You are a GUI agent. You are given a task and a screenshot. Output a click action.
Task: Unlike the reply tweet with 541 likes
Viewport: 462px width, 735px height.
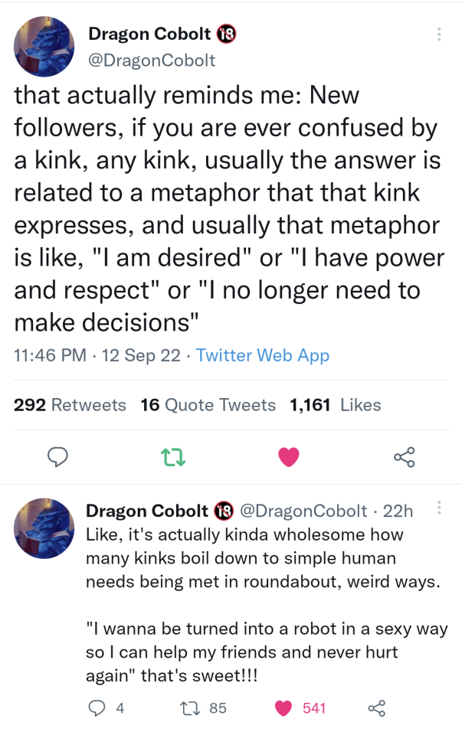point(284,708)
